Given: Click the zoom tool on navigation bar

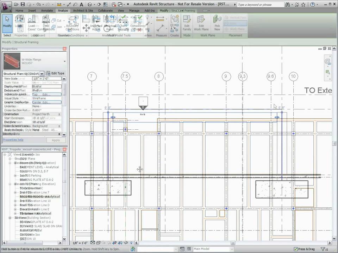Looking at the screenshot, I should click(x=328, y=72).
